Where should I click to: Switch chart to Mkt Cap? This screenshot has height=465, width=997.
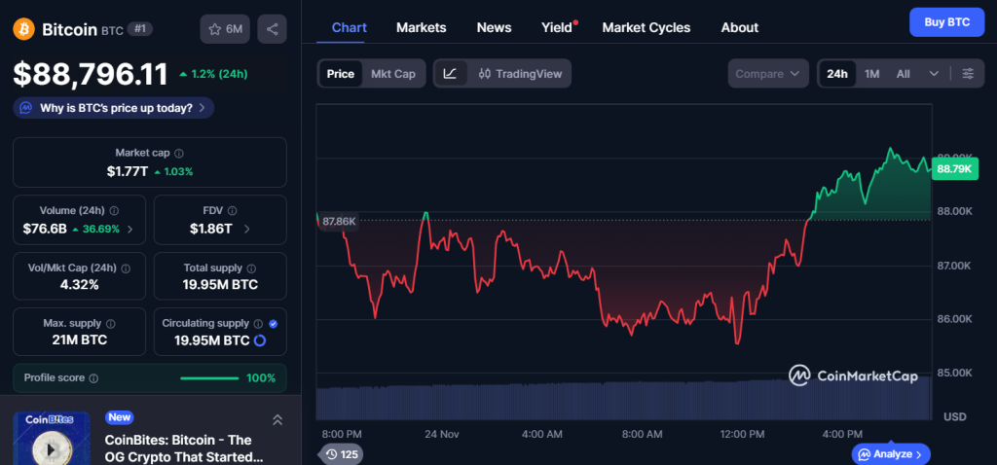click(393, 74)
